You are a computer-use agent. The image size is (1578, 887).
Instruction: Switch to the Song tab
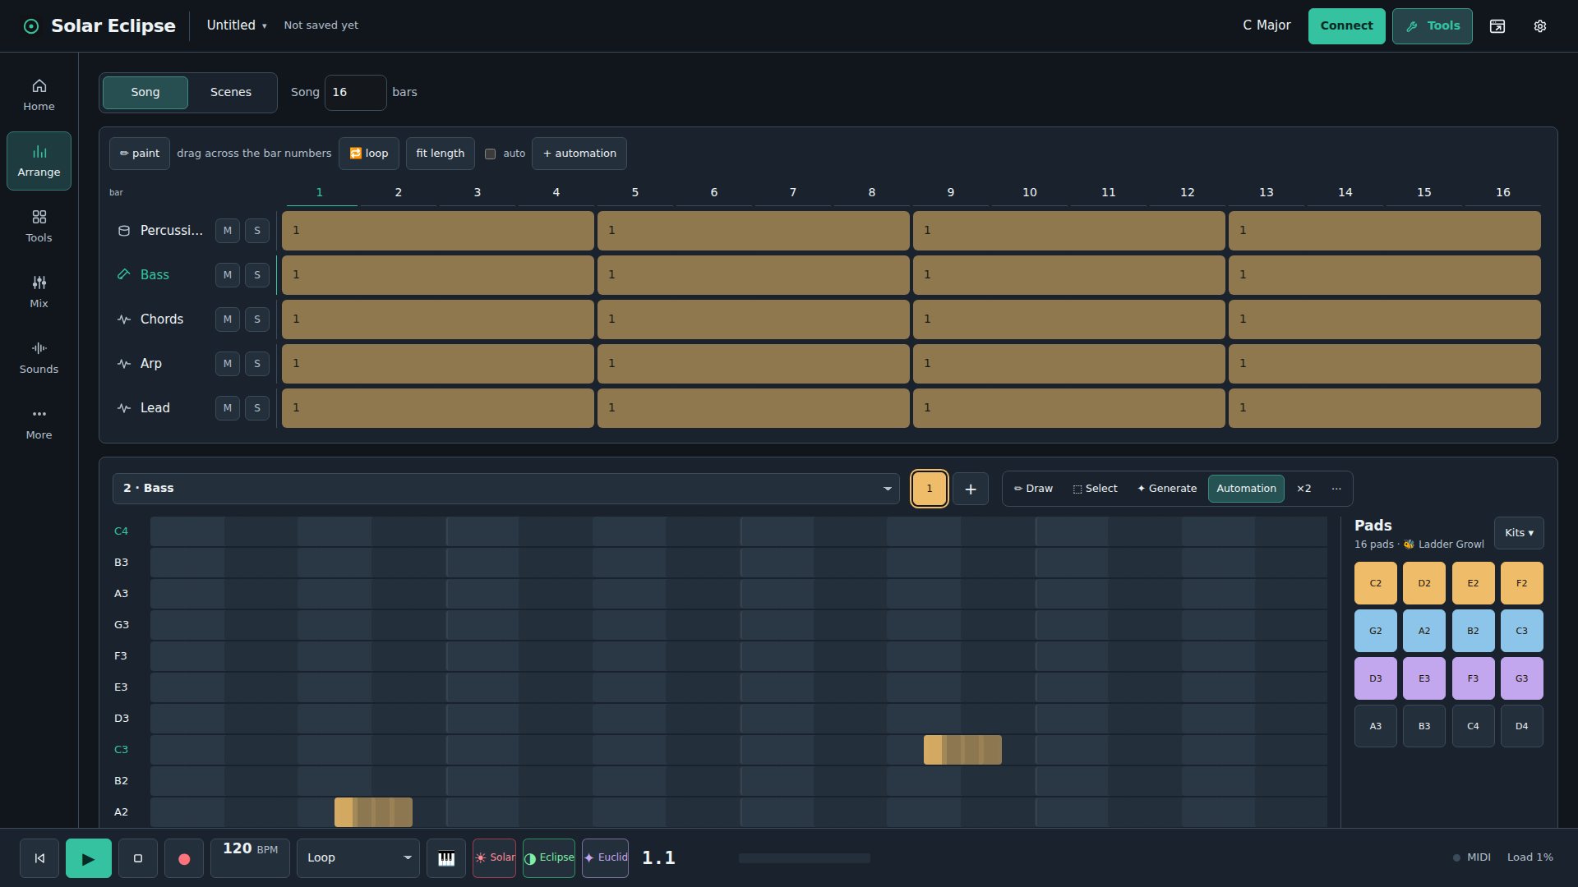click(145, 92)
